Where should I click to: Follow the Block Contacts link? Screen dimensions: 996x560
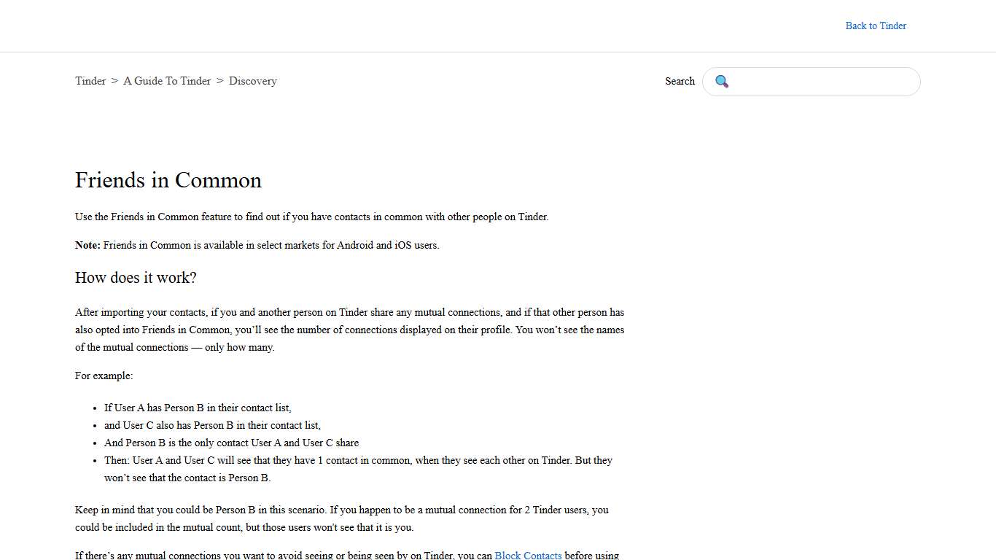528,555
